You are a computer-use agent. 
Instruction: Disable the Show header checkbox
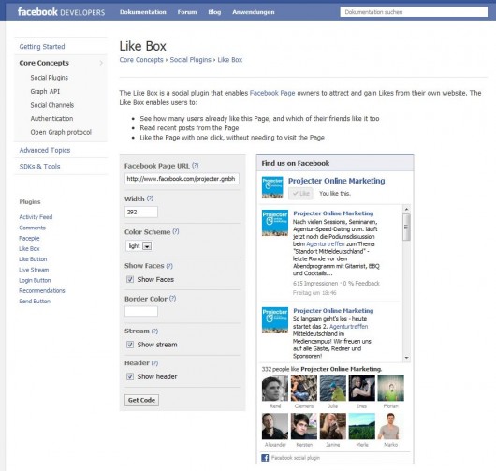point(130,376)
